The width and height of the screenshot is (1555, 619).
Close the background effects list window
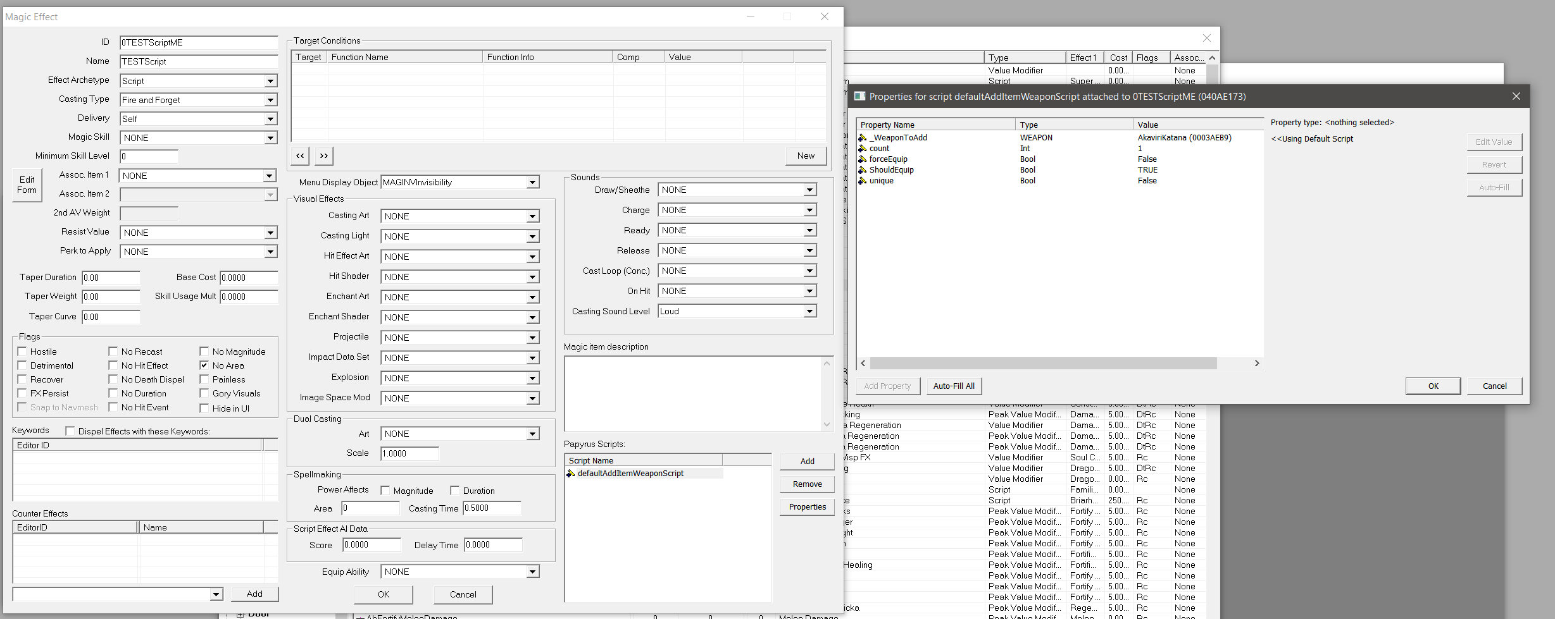[1207, 38]
